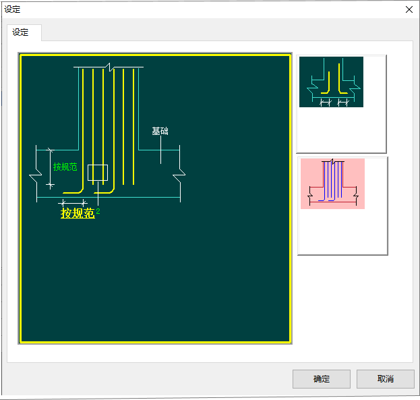This screenshot has width=420, height=400.
Task: Click the green superscript 2 marker
Action: [x=98, y=211]
